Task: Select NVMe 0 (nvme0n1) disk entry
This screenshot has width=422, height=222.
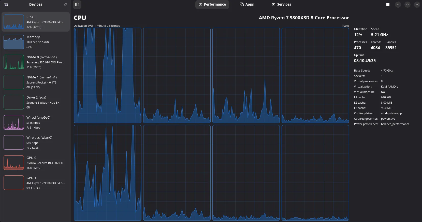Action: 36,62
